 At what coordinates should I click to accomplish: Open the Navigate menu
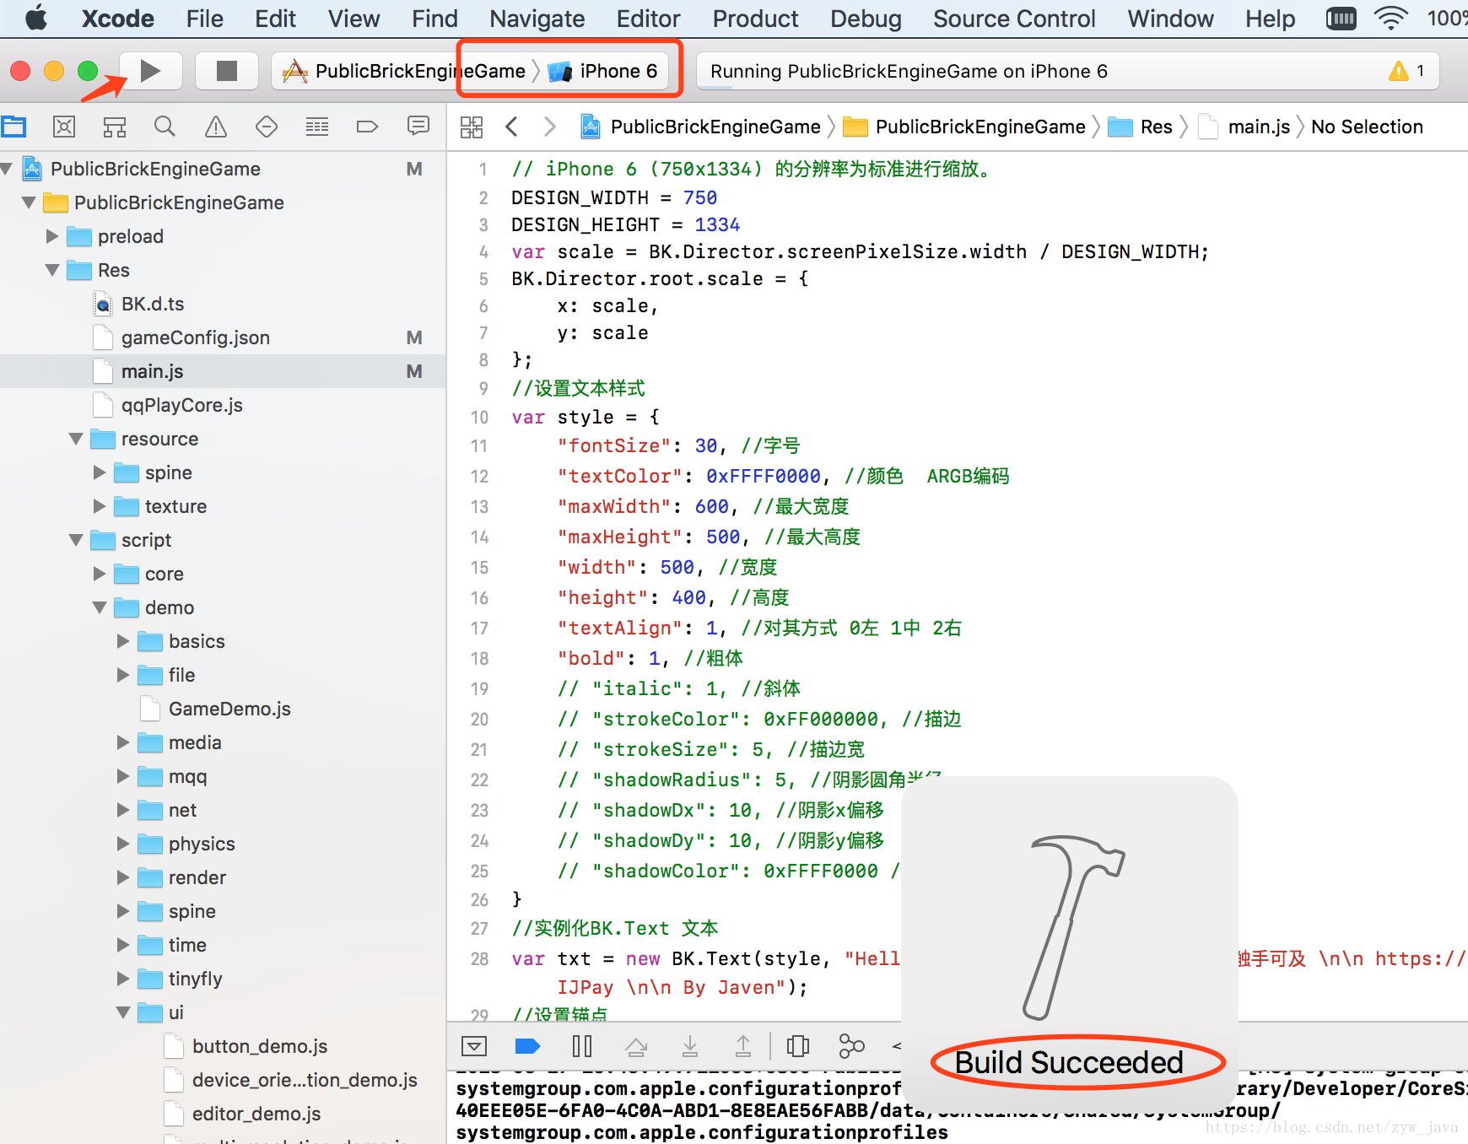point(537,19)
